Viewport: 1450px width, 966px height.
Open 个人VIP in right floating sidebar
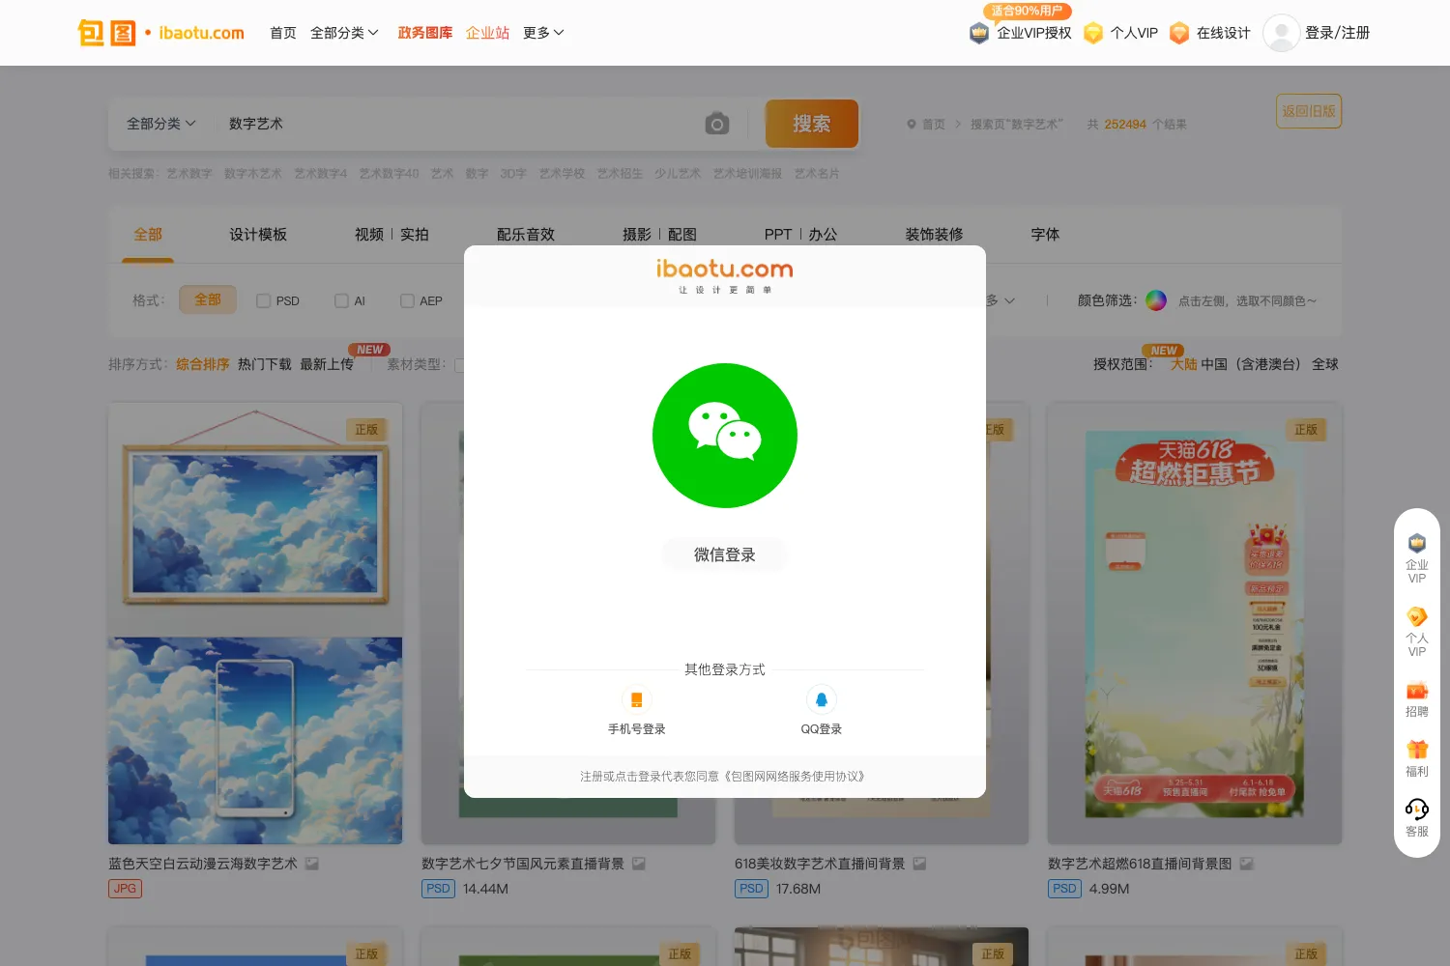click(x=1417, y=632)
